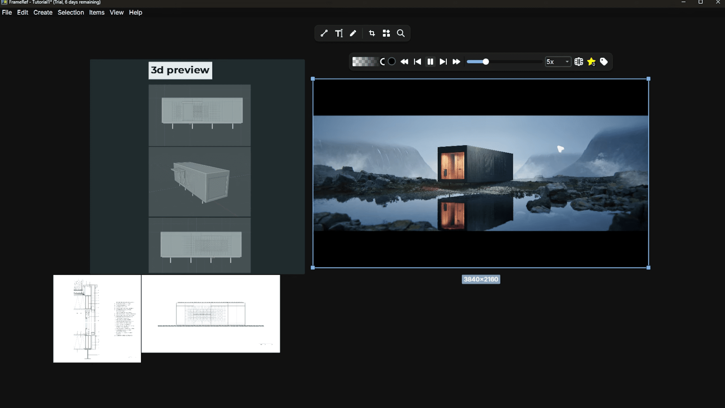The height and width of the screenshot is (408, 725).
Task: Step to the previous frame
Action: coord(417,62)
